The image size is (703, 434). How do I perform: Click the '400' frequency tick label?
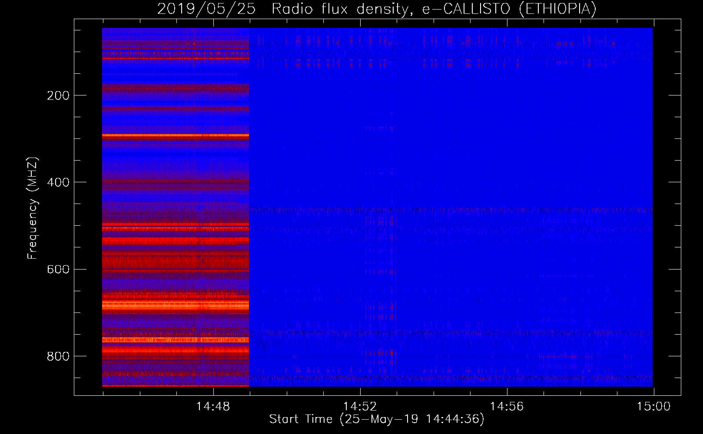click(58, 182)
